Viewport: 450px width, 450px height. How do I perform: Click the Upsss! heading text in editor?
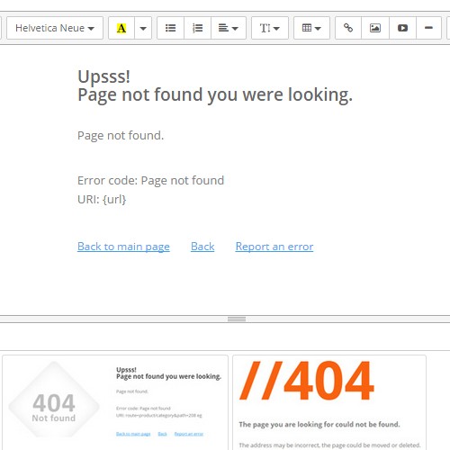(103, 76)
